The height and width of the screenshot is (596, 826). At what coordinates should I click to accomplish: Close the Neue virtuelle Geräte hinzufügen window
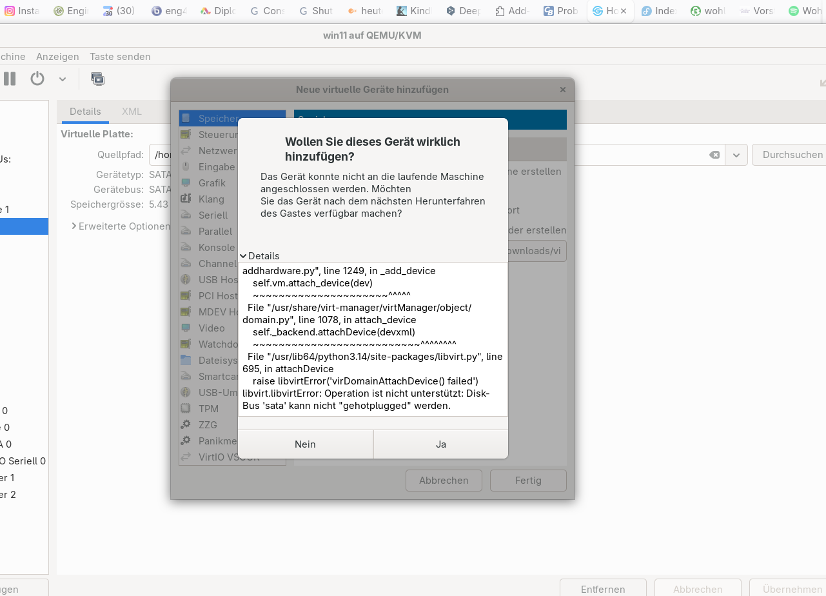pos(563,90)
